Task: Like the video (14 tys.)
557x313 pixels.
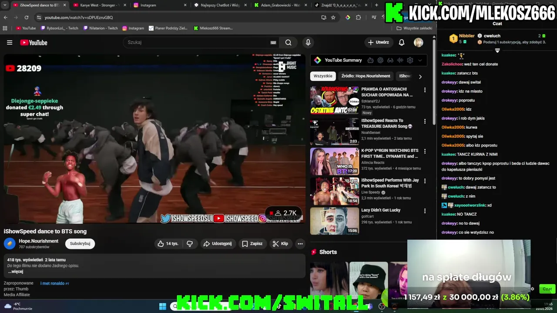Action: (x=168, y=244)
